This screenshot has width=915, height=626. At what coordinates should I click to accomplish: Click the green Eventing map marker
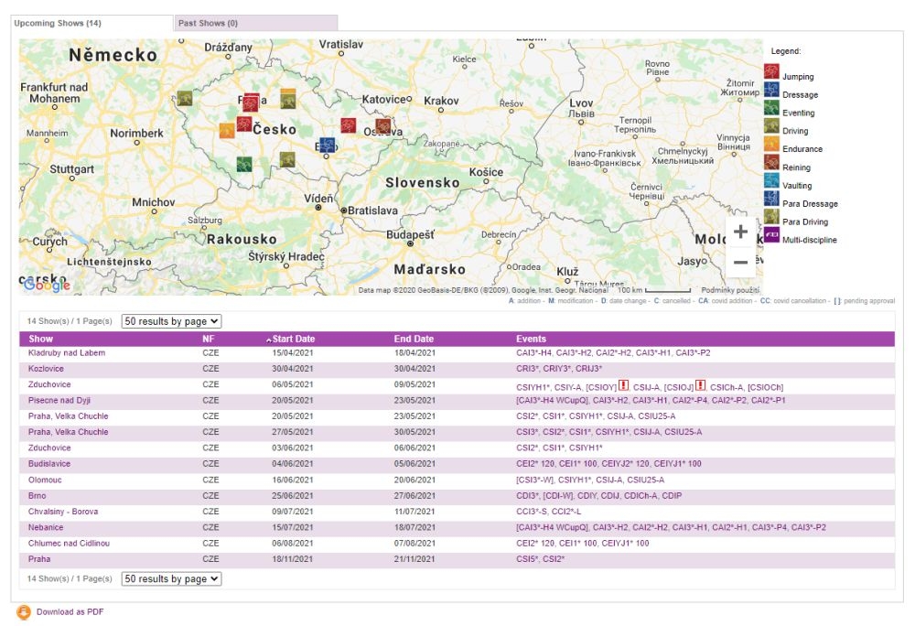(x=244, y=165)
